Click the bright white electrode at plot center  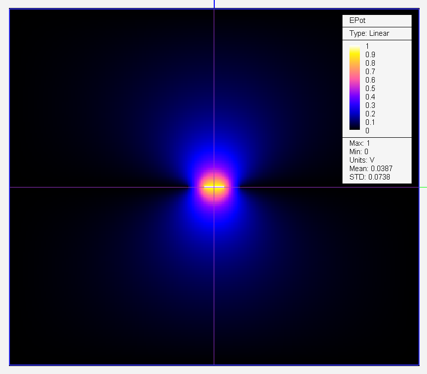pos(214,187)
